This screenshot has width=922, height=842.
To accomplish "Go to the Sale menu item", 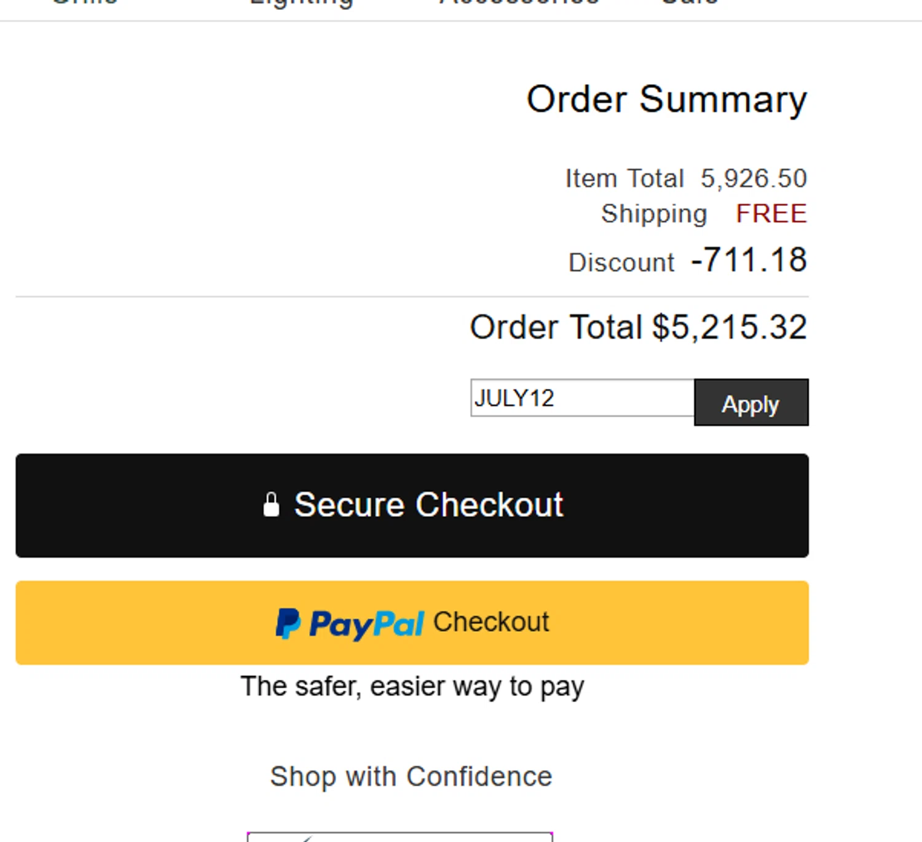I will [x=690, y=2].
